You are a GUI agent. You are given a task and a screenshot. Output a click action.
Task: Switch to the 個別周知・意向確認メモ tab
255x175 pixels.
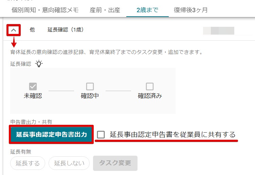pos(45,10)
